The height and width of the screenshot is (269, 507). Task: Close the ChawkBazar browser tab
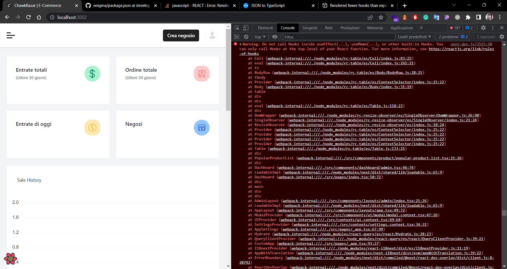[77, 6]
